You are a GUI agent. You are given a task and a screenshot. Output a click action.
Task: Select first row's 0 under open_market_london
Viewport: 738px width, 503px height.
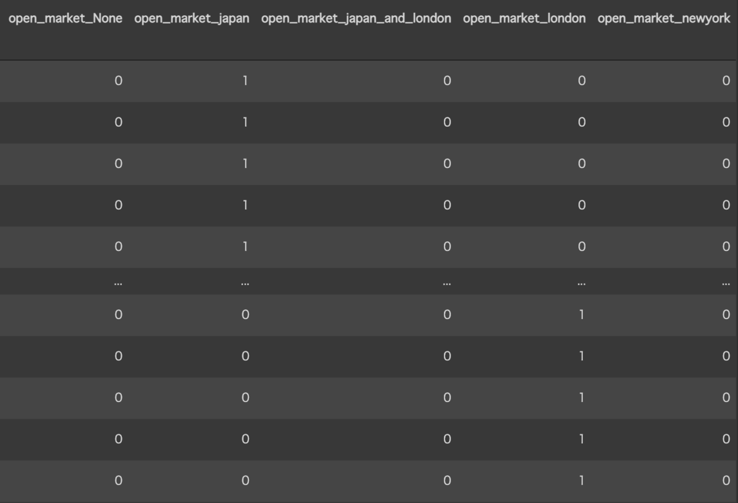pos(581,81)
